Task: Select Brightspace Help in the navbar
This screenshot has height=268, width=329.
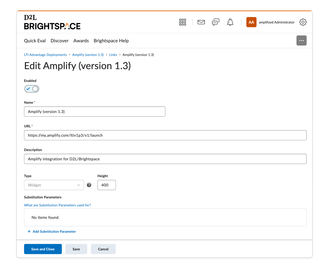Action: pos(111,41)
